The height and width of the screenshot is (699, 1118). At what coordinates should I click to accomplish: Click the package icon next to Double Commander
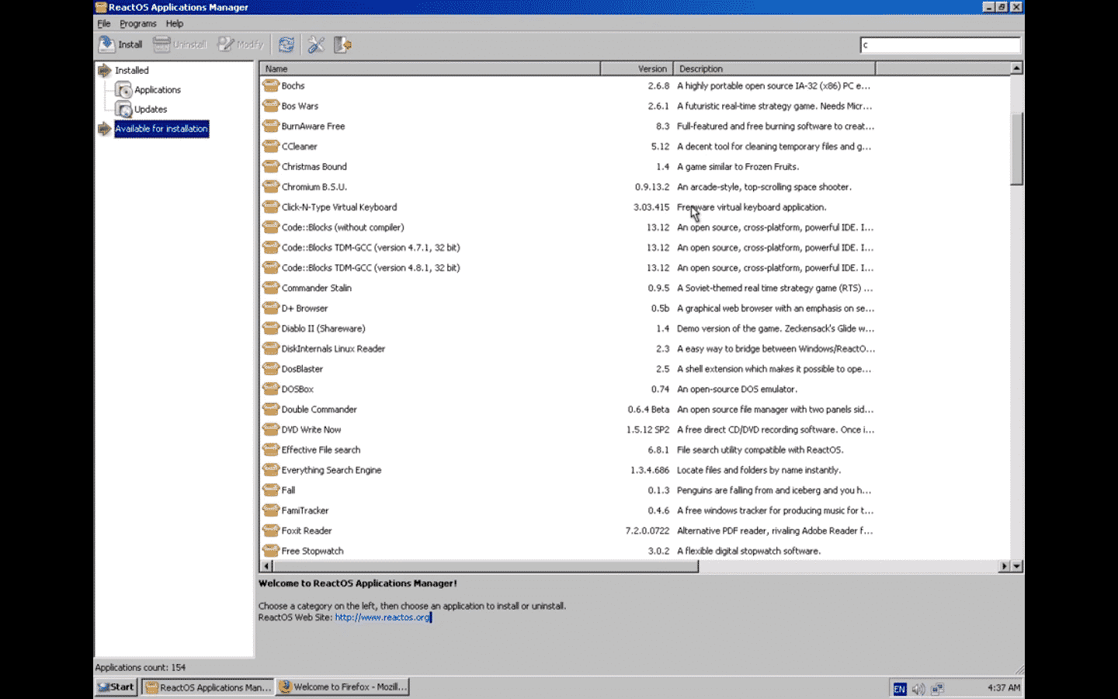(x=270, y=409)
